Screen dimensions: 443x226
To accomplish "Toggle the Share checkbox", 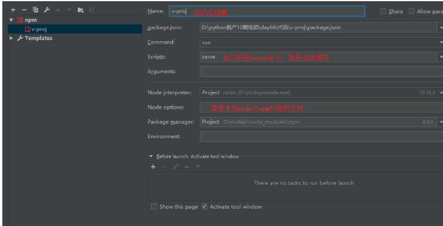I will coord(383,11).
